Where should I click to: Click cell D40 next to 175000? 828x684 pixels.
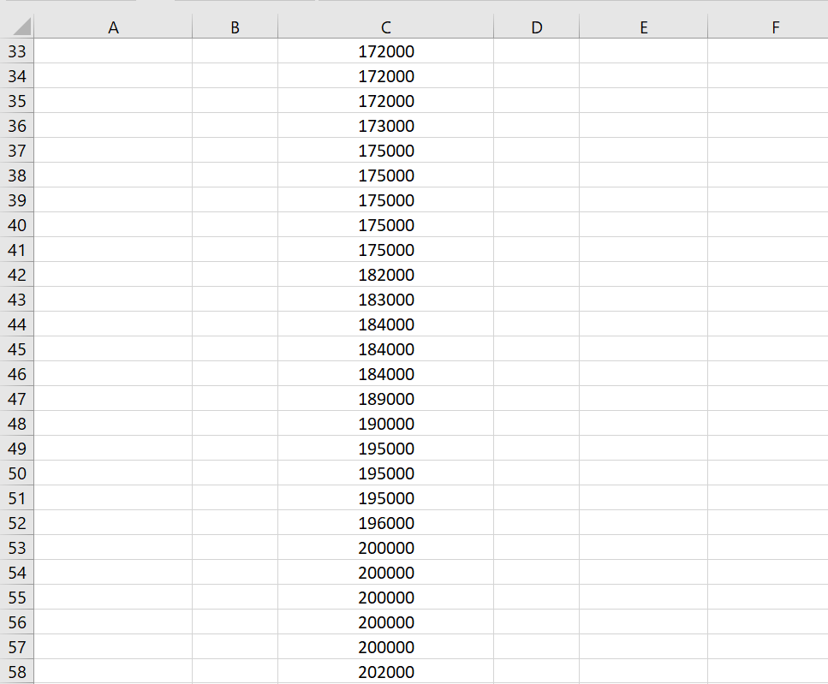pos(536,225)
